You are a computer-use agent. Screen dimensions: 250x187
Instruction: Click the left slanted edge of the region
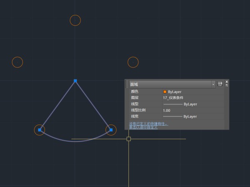point(57,106)
